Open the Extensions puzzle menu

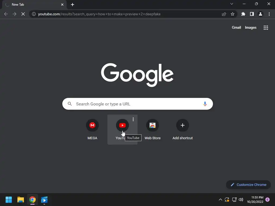tap(243, 14)
